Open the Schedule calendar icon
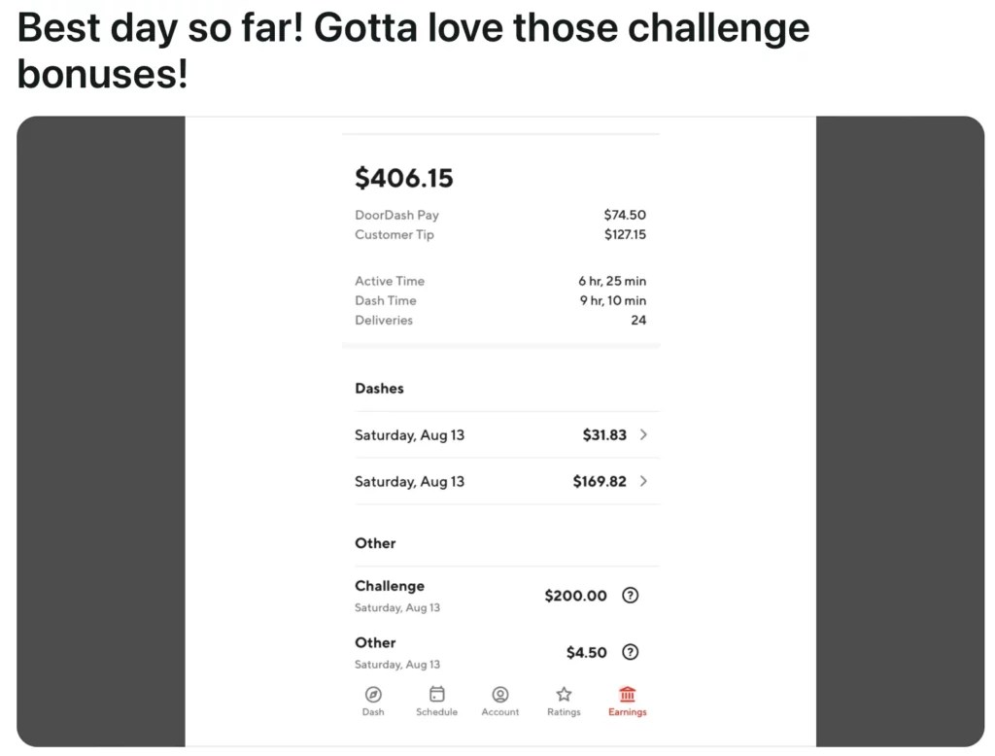 (x=436, y=695)
